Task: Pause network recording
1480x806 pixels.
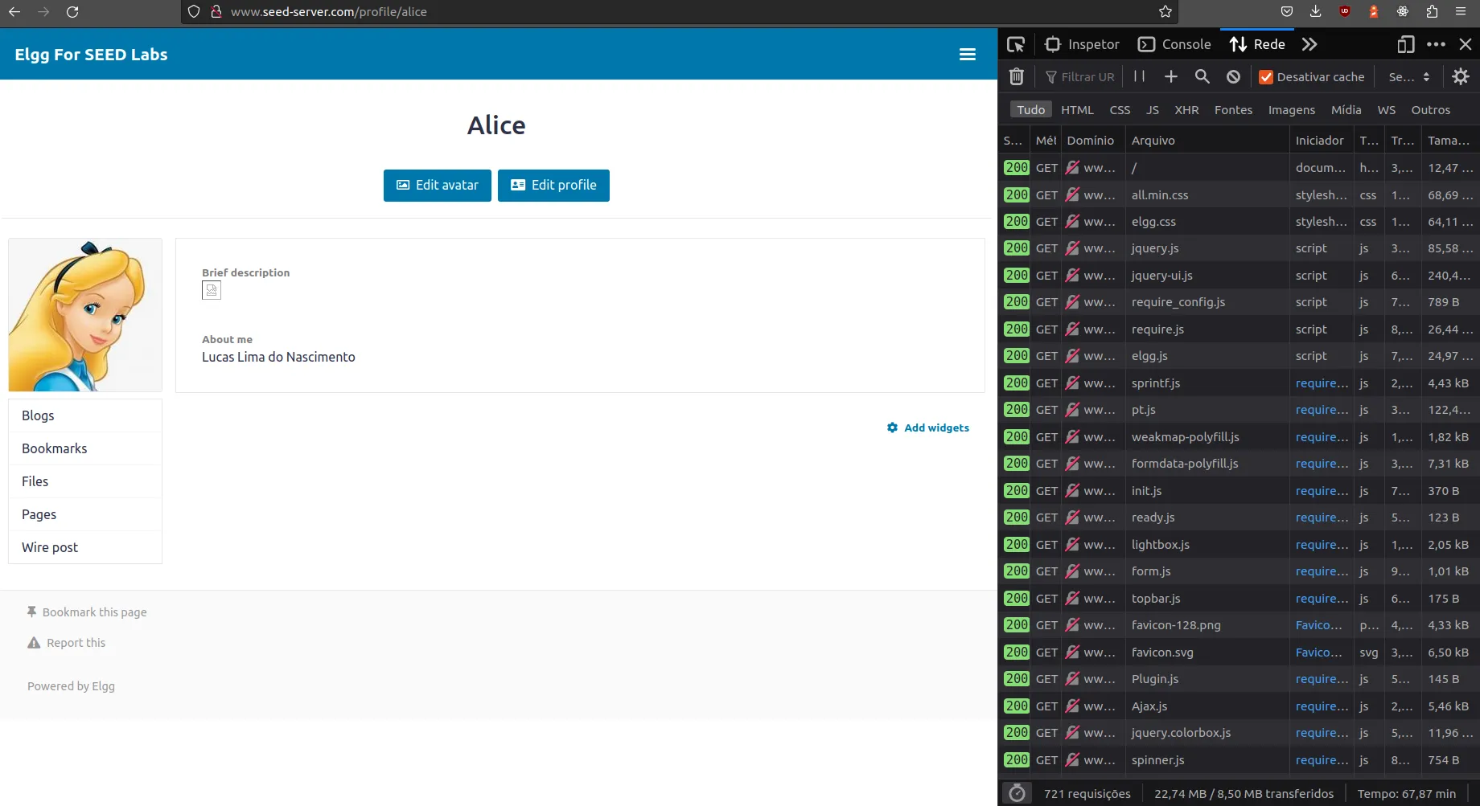Action: 1139,76
